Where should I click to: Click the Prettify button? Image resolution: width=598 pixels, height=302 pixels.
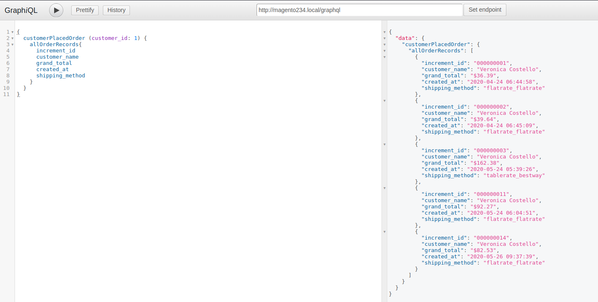coord(85,10)
